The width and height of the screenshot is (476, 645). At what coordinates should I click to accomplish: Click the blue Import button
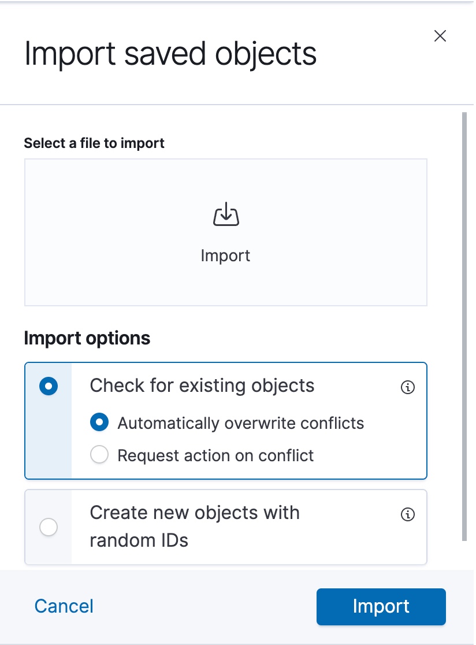[381, 606]
